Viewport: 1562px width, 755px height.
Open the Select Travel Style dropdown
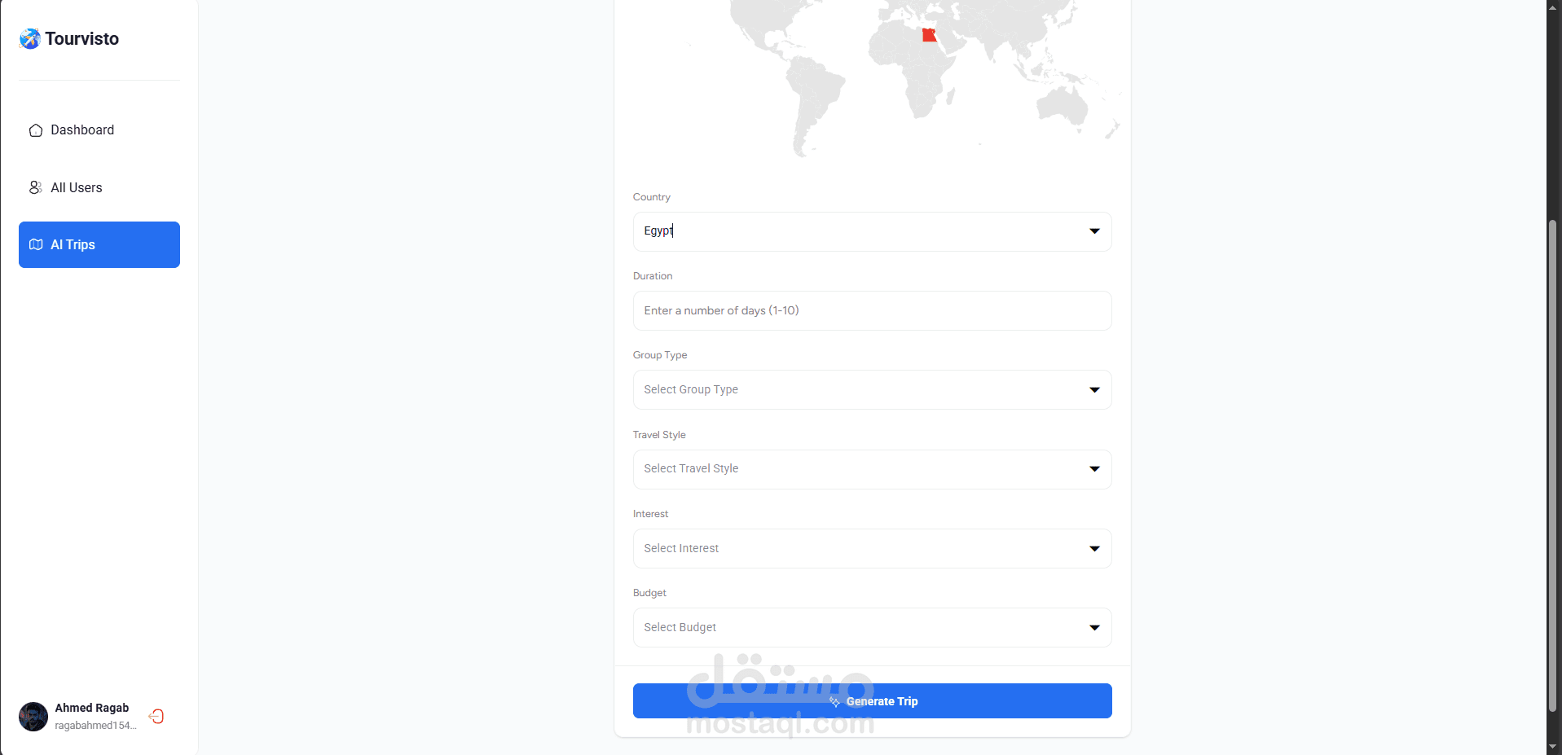[1094, 469]
